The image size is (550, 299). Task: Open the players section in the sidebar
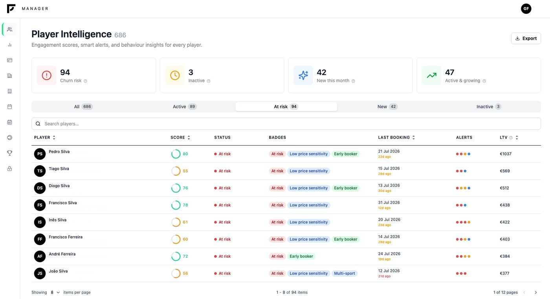click(10, 29)
